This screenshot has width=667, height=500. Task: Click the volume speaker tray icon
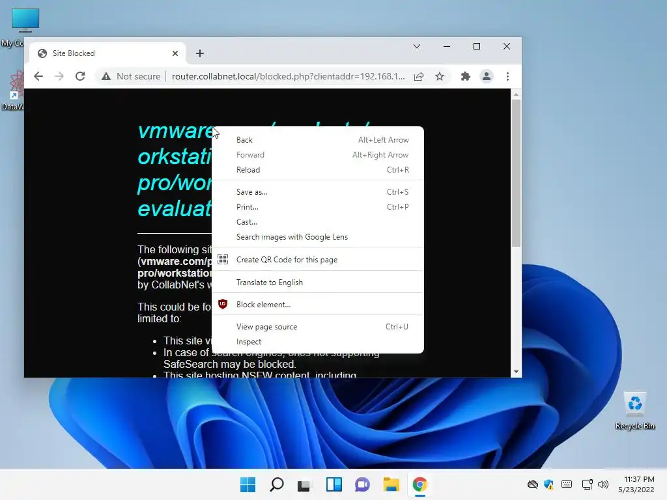(x=603, y=484)
